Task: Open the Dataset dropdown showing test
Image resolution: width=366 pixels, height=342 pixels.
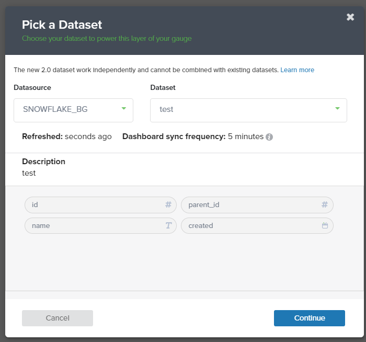Action: click(x=248, y=110)
